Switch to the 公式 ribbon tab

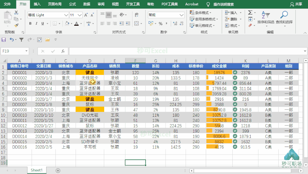click(x=72, y=4)
